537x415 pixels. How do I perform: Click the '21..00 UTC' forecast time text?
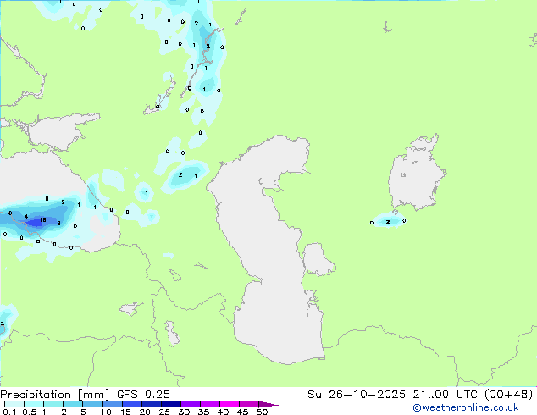(445, 395)
